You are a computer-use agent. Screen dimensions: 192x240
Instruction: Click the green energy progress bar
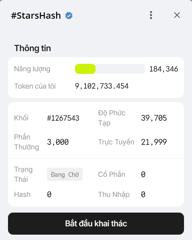(110, 69)
